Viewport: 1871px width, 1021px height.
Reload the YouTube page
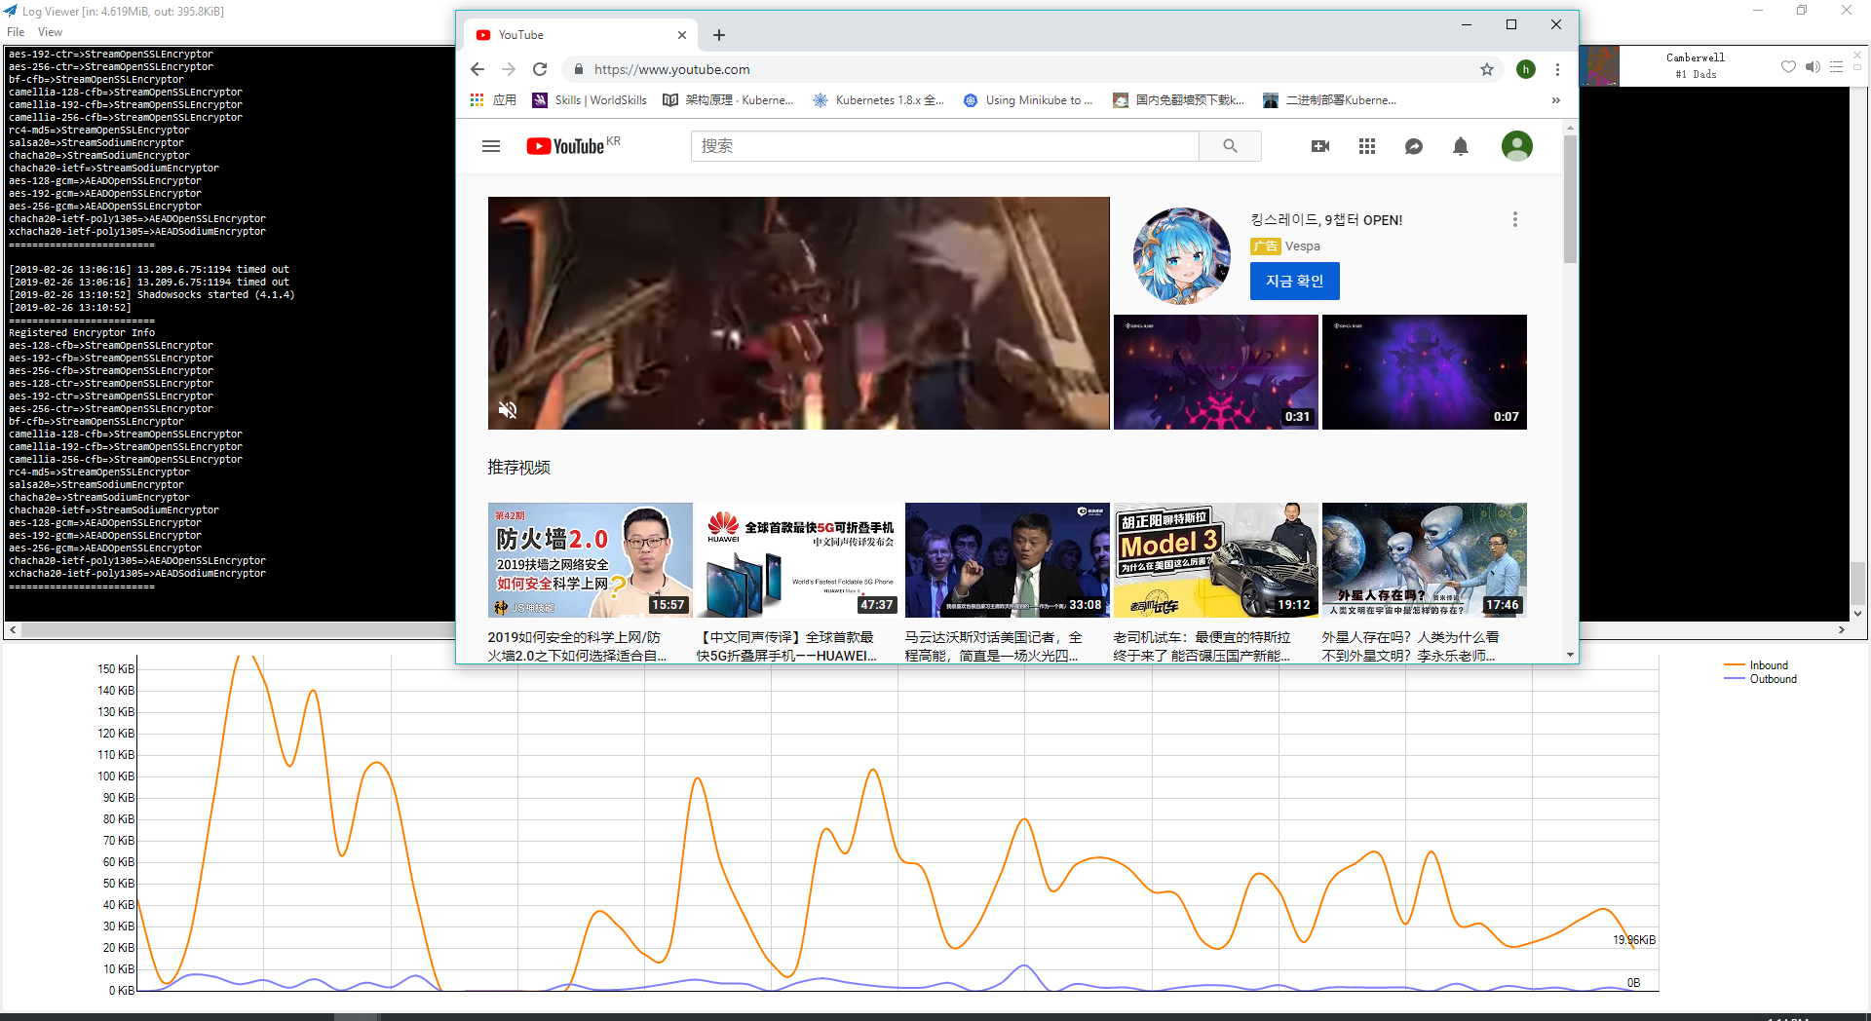click(x=540, y=69)
